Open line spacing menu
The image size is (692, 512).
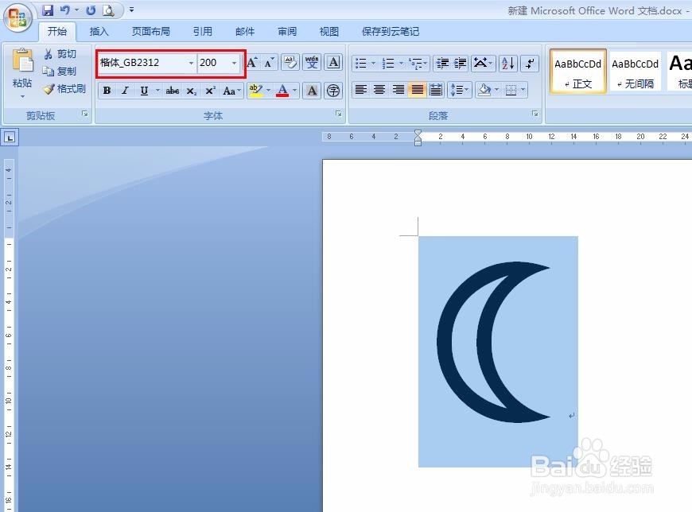coord(460,90)
